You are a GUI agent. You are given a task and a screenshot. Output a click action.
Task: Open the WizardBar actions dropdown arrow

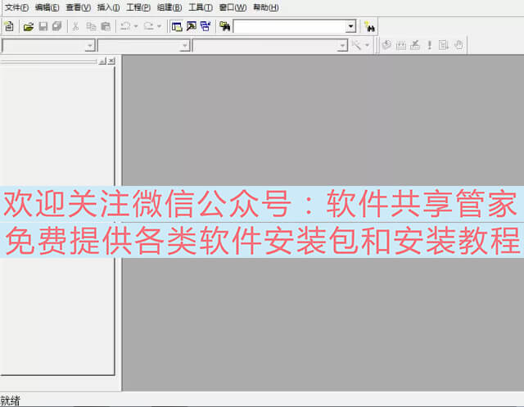pyautogui.click(x=367, y=45)
